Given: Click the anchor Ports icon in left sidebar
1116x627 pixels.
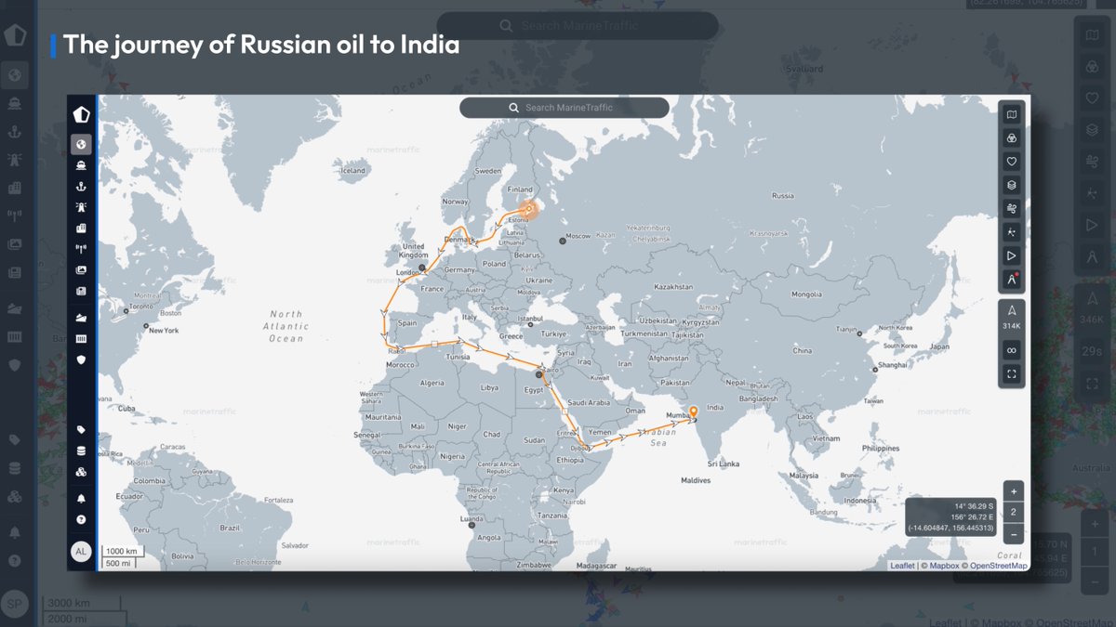Looking at the screenshot, I should (x=81, y=186).
